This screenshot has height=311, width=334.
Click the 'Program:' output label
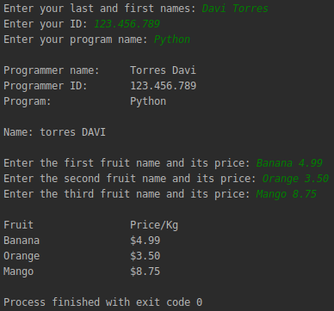[28, 101]
